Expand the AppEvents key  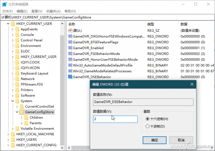13,29
